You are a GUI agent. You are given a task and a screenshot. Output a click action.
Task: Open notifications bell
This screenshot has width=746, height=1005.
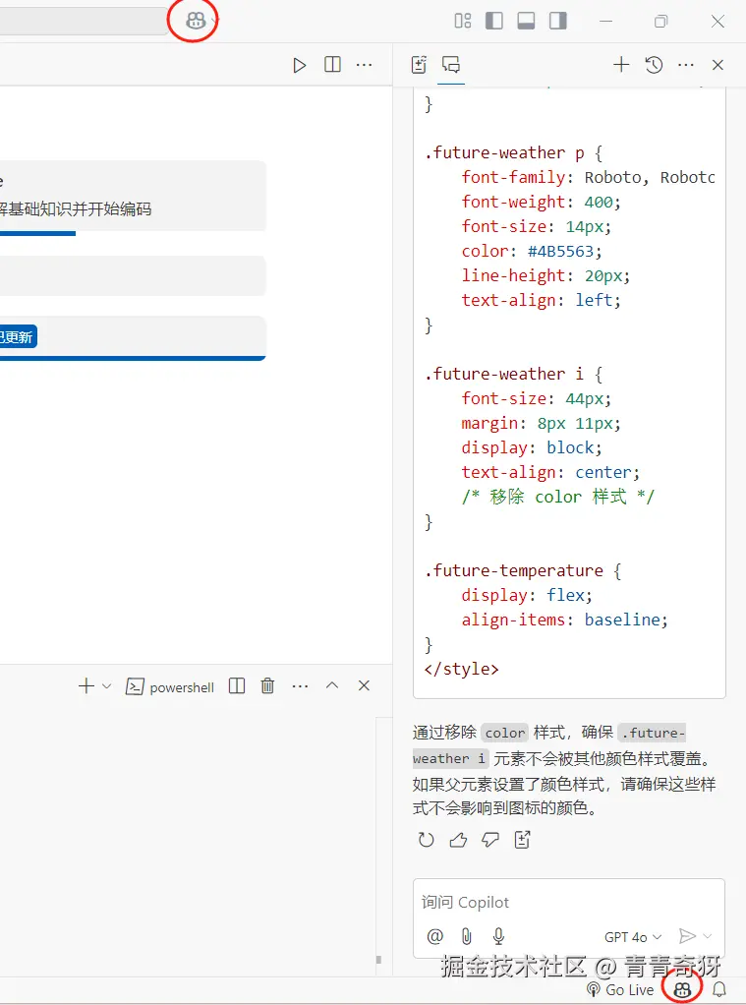click(x=719, y=989)
